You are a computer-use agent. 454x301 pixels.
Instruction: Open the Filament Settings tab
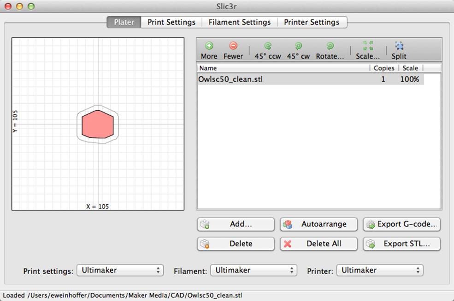(240, 22)
